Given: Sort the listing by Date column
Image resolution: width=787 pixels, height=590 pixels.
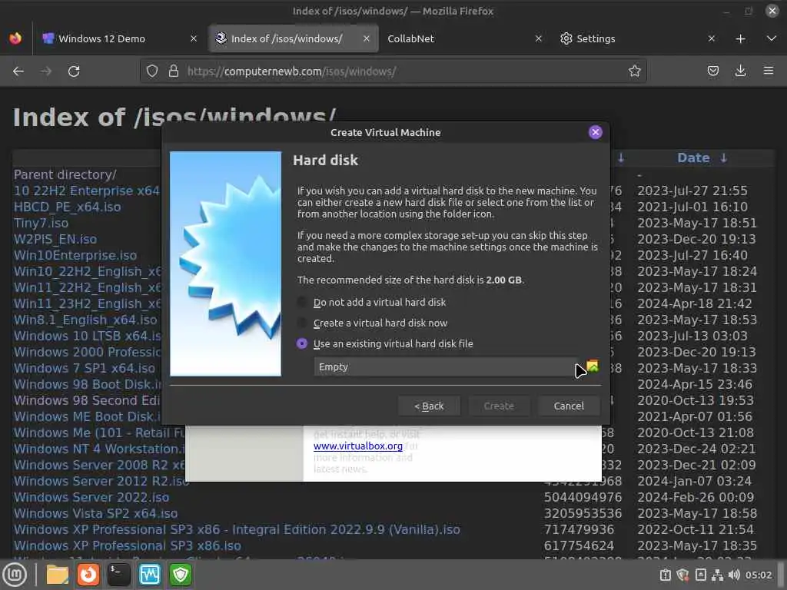Looking at the screenshot, I should tap(693, 157).
